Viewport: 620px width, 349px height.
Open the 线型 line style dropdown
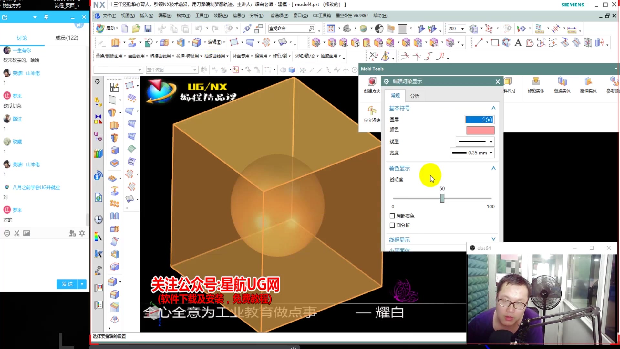[x=491, y=142]
